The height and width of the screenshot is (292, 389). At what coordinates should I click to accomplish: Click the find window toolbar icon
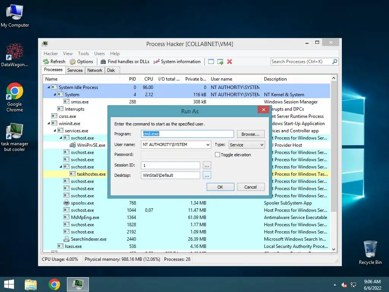[x=211, y=62]
